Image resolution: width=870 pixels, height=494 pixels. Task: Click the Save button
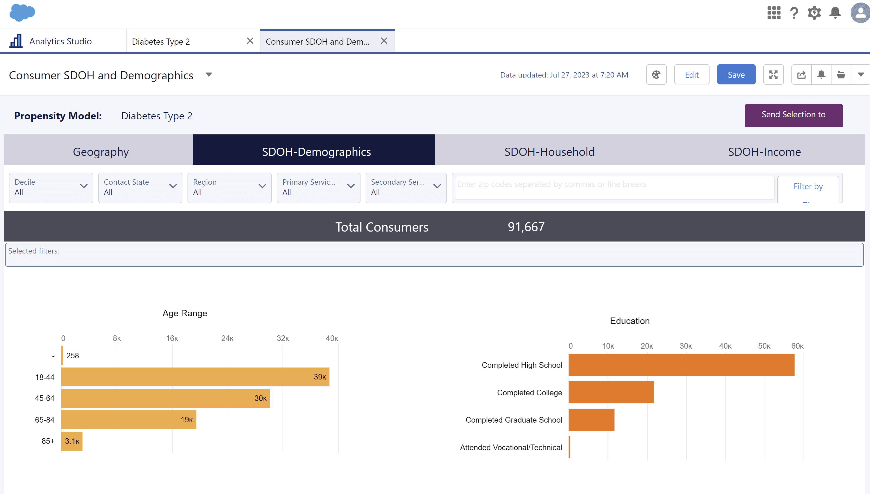click(x=736, y=75)
